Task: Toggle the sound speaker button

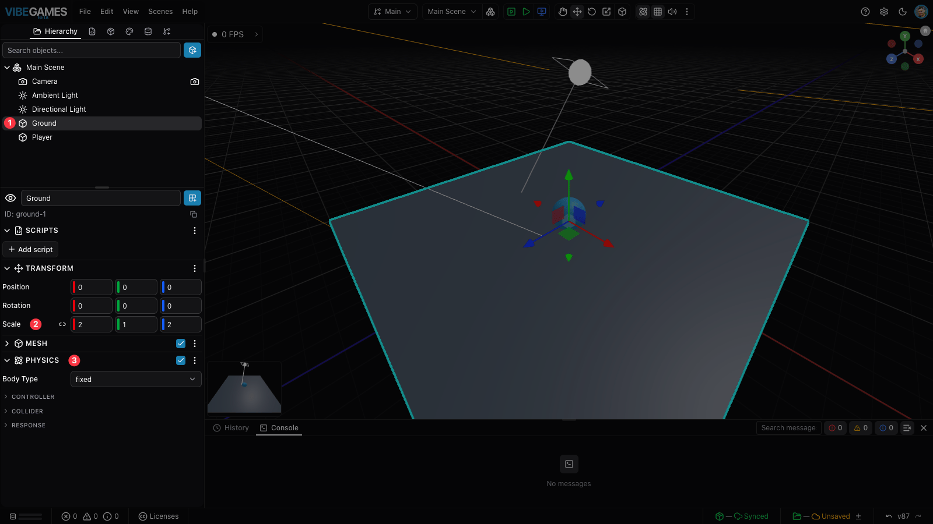Action: point(672,12)
